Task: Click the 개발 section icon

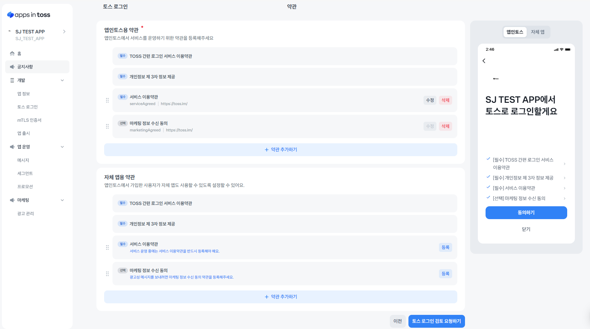Action: tap(12, 80)
